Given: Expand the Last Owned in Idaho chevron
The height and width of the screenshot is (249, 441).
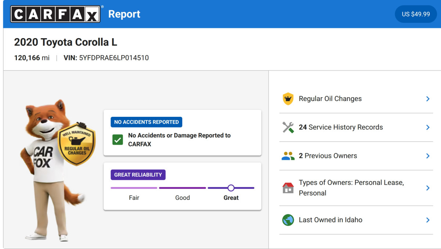Looking at the screenshot, I should pyautogui.click(x=428, y=220).
